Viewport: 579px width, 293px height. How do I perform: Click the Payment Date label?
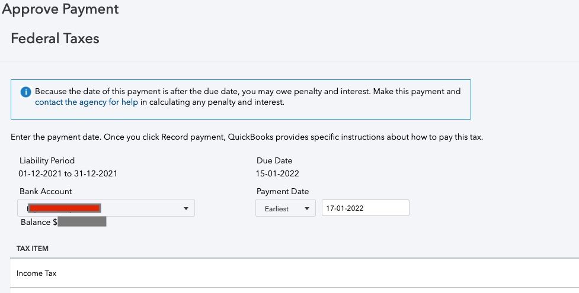283,191
